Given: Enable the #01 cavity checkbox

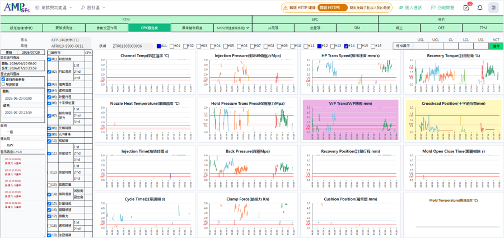Looking at the screenshot, I should tap(172, 46).
